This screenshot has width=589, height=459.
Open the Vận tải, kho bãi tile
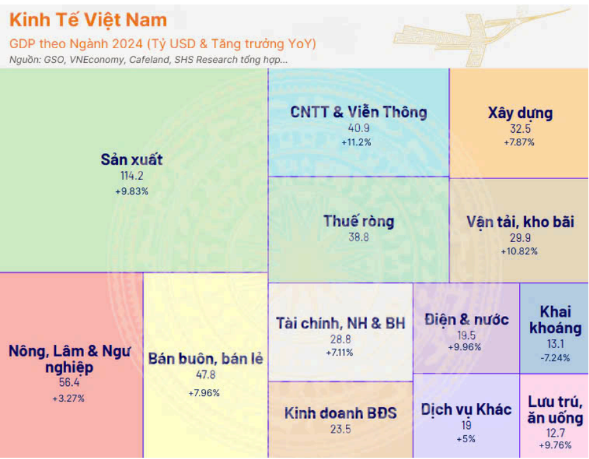pyautogui.click(x=519, y=230)
